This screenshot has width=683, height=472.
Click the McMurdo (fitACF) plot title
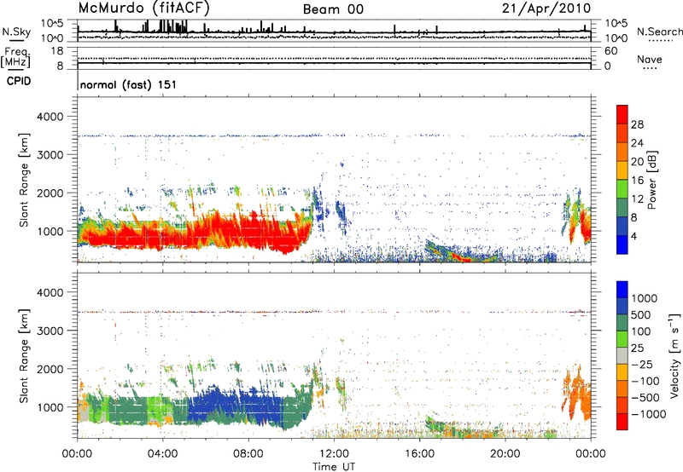click(144, 8)
